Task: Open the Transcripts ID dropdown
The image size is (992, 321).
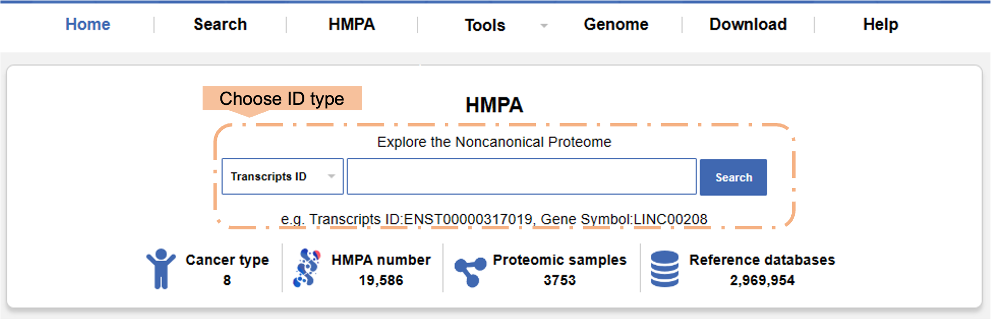Action: (x=282, y=176)
